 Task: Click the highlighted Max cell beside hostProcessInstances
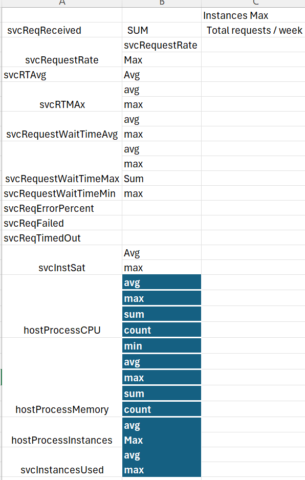[x=162, y=440]
